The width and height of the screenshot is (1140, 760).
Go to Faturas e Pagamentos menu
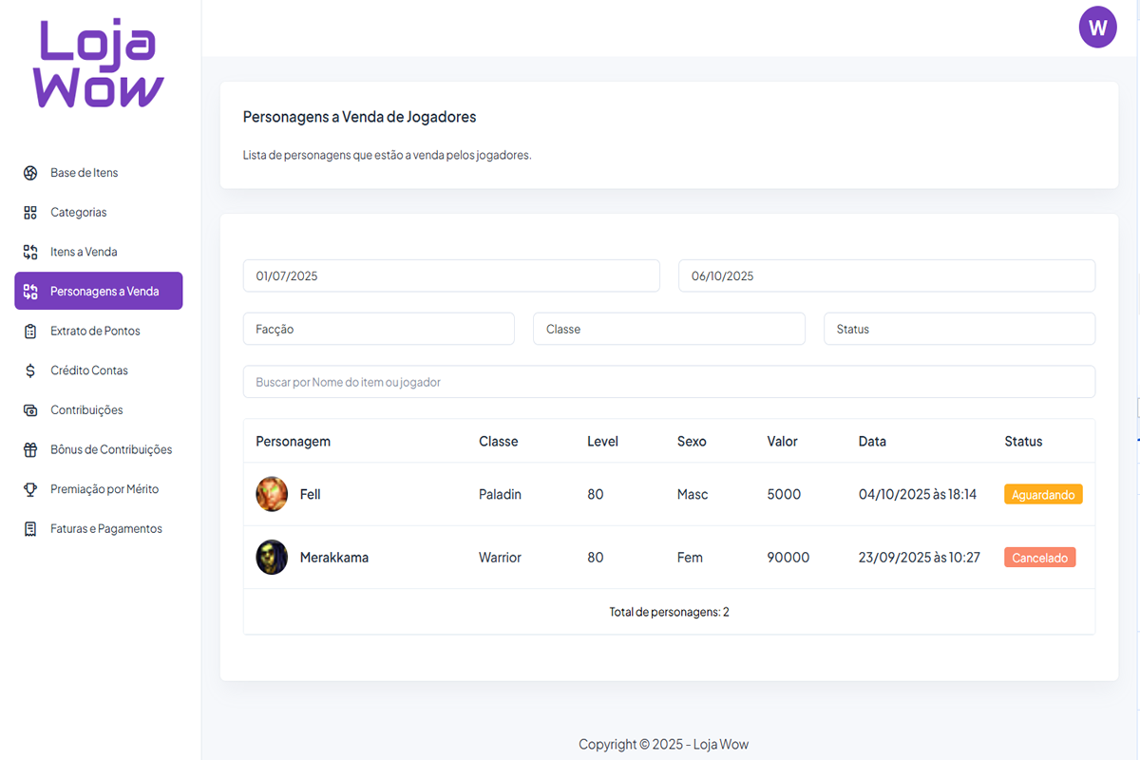105,529
